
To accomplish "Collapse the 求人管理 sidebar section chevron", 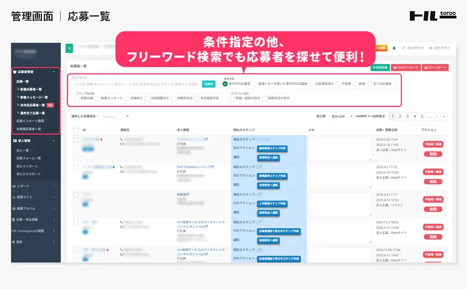I will point(54,141).
